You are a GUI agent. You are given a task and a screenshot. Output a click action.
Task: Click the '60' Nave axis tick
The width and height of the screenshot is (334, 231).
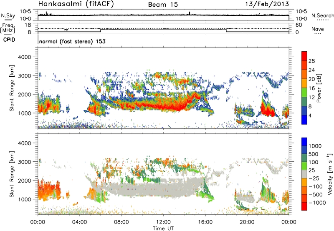click(x=299, y=25)
